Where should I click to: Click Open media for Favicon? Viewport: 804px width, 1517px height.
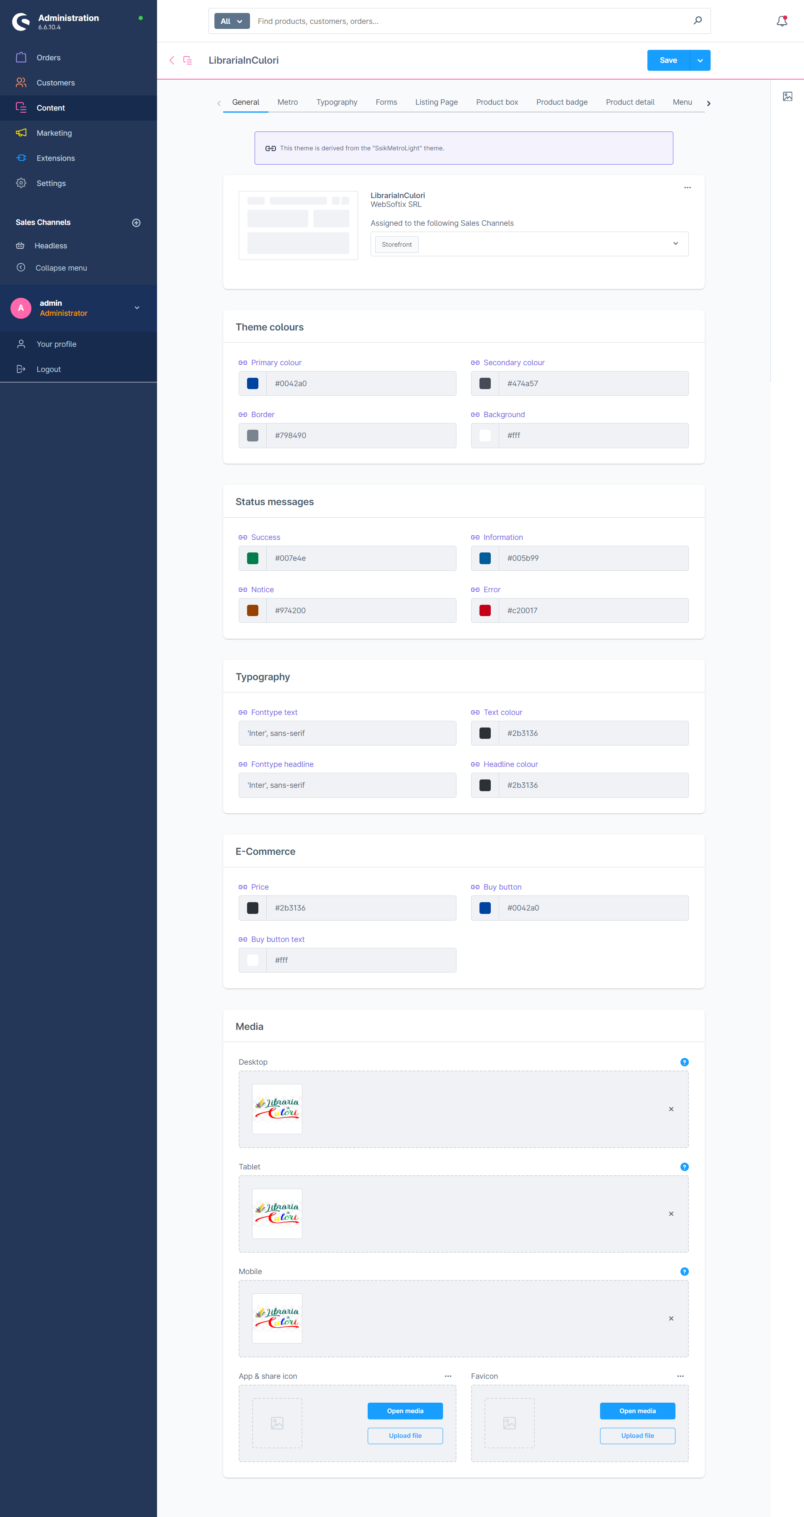pyautogui.click(x=637, y=1411)
